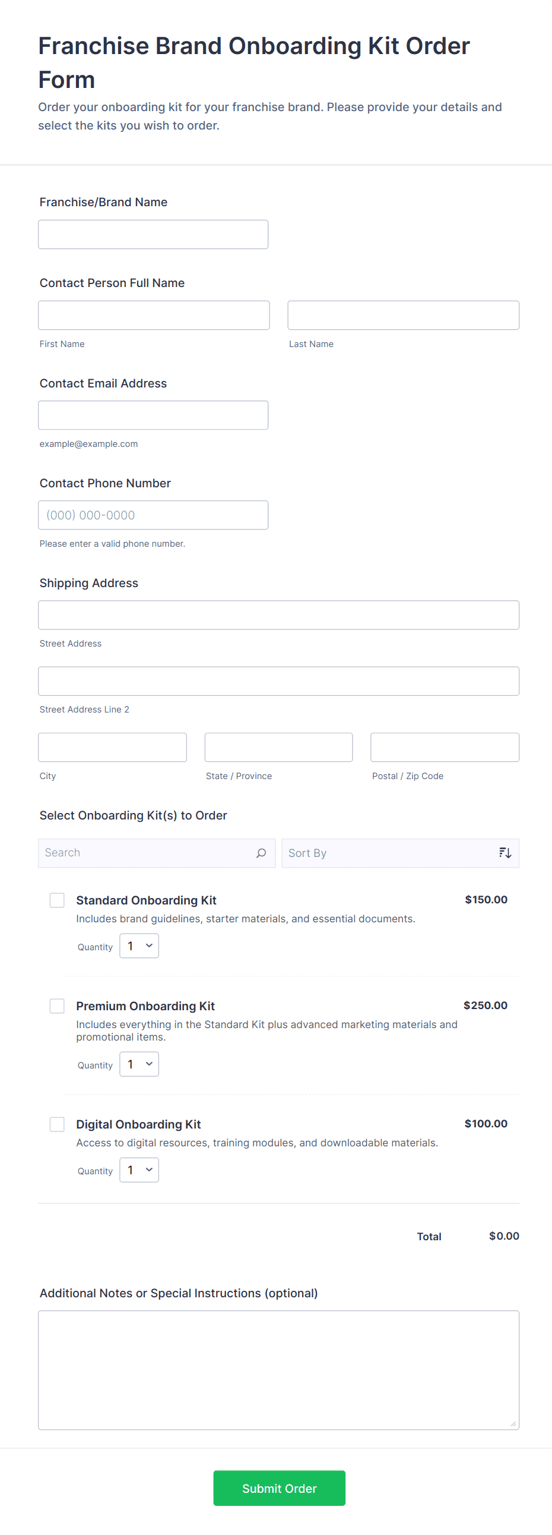Click the Submit Order button
The image size is (552, 1535).
tap(280, 1488)
